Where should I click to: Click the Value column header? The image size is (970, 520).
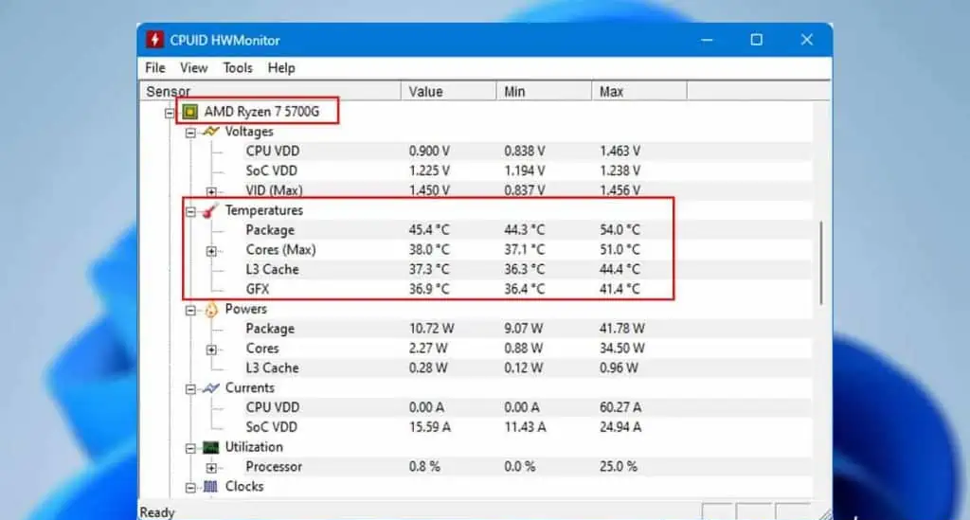[x=448, y=91]
